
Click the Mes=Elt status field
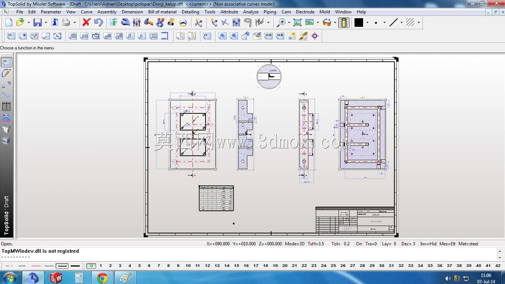point(448,244)
